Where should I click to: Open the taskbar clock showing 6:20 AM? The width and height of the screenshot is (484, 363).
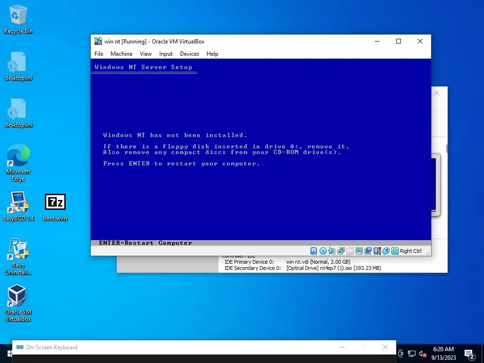pyautogui.click(x=443, y=354)
